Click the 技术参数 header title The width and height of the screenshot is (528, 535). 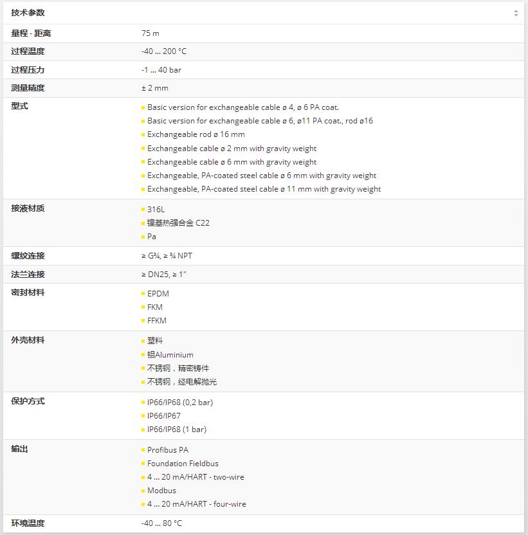pyautogui.click(x=28, y=13)
